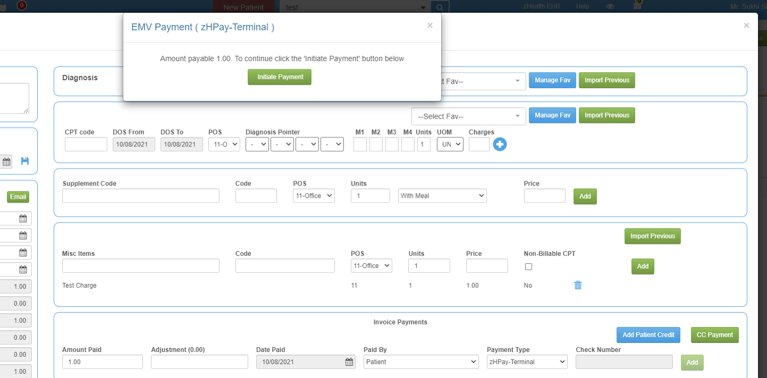Click the Misc Items Price field
The width and height of the screenshot is (767, 378).
(487, 265)
